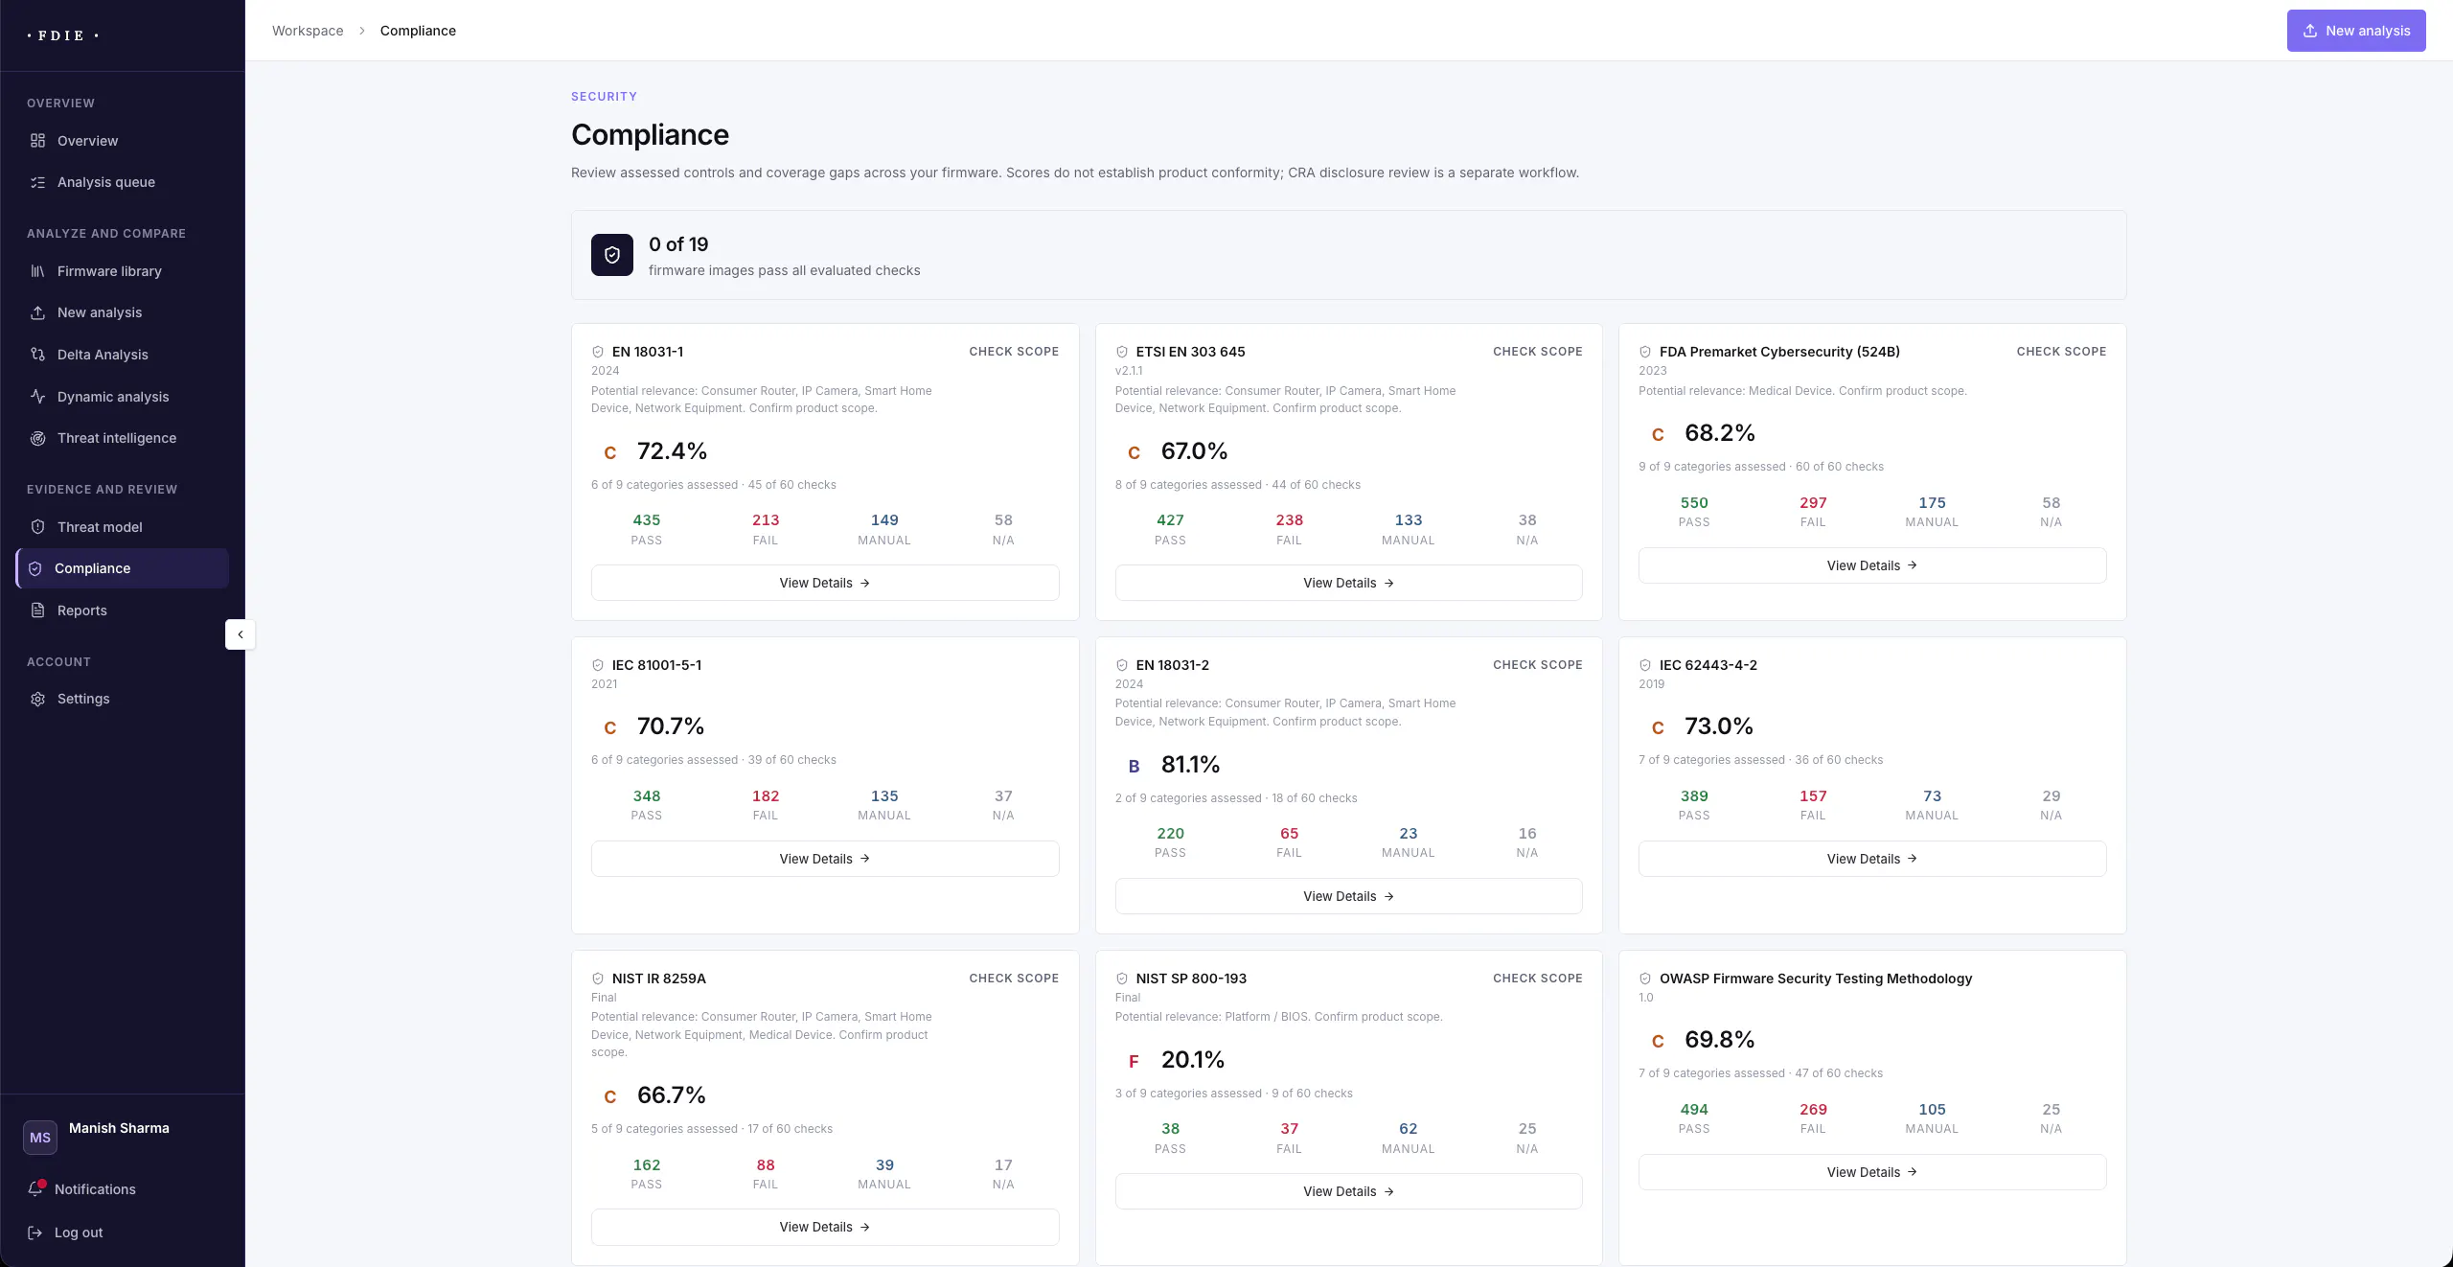This screenshot has width=2453, height=1267.
Task: Collapse the sidebar with the chevron button
Action: tap(241, 634)
